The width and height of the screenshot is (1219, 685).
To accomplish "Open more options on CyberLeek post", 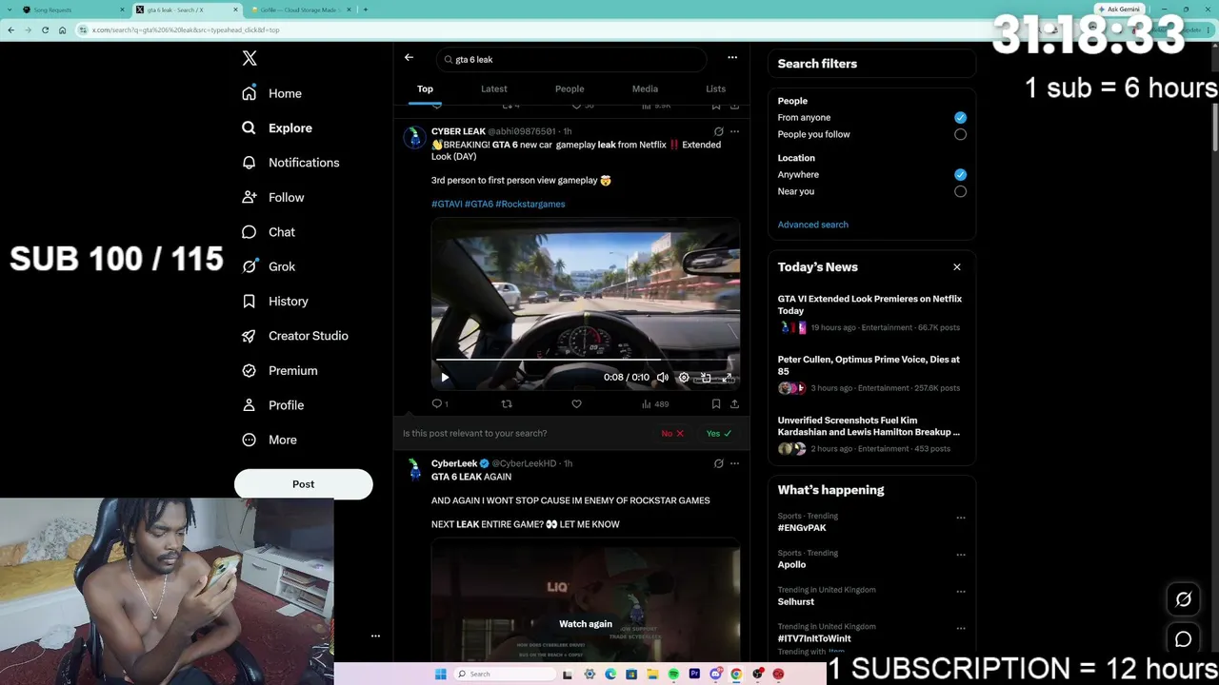I will pyautogui.click(x=734, y=463).
